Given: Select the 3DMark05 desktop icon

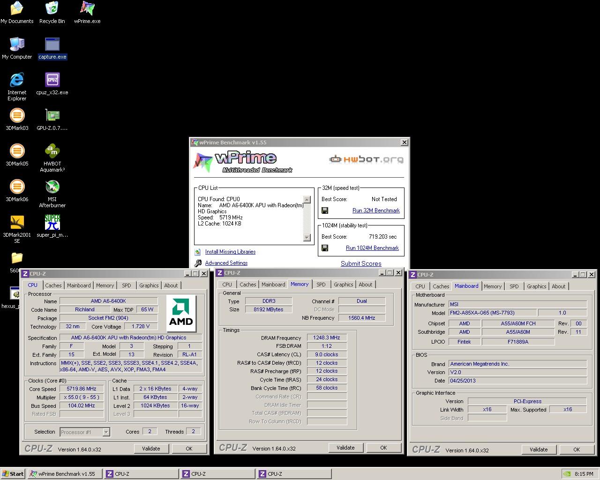Looking at the screenshot, I should [17, 155].
